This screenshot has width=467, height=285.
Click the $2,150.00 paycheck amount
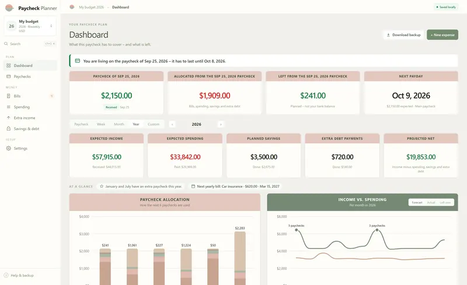pyautogui.click(x=116, y=96)
